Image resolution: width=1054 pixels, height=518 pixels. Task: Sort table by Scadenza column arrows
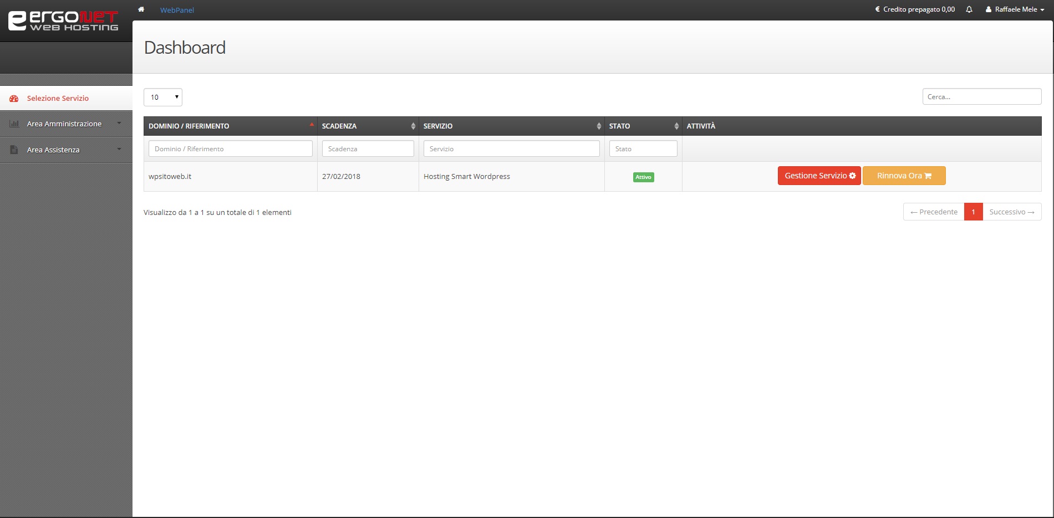413,126
